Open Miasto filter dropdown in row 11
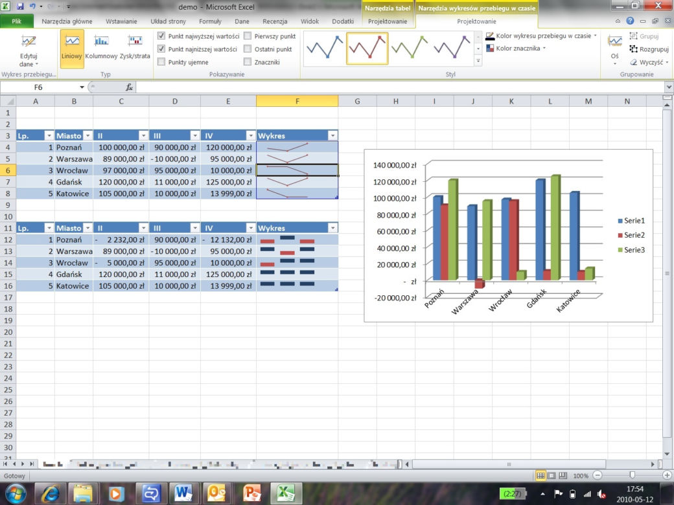This screenshot has width=674, height=505. coord(87,228)
